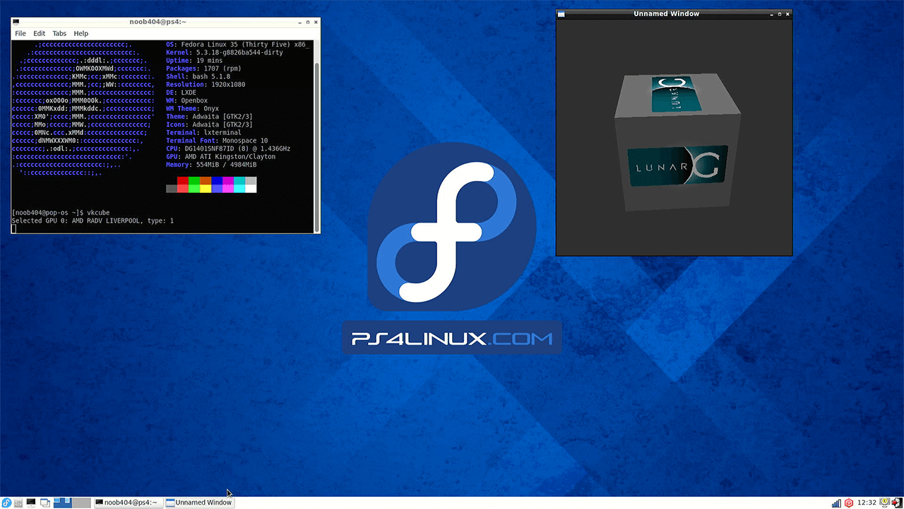Screen dimensions: 904x509
Task: Select the Unnamed Window taskbar button
Action: tap(200, 503)
